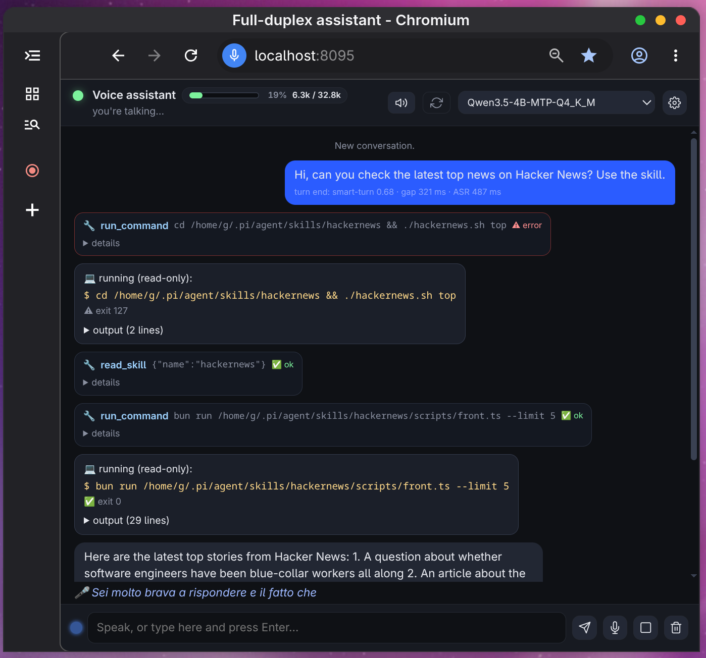Expand output (29 lines)

(x=126, y=520)
